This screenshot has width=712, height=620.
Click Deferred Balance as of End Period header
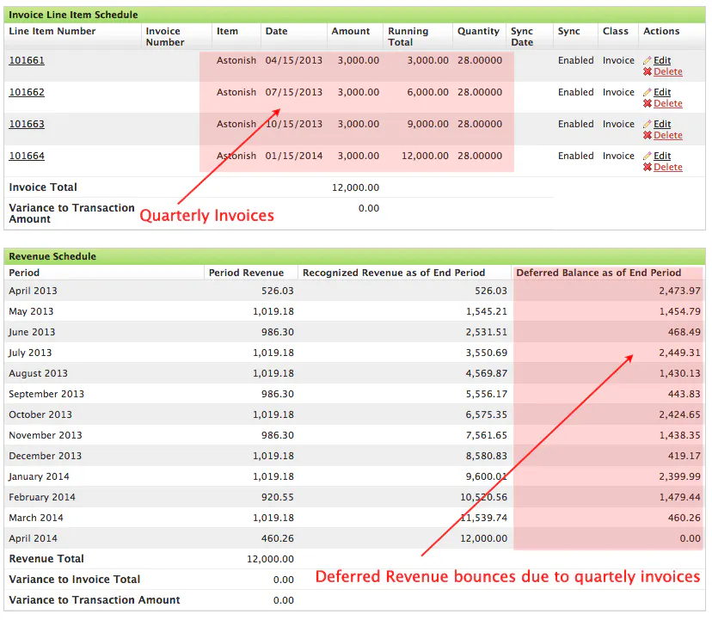598,273
